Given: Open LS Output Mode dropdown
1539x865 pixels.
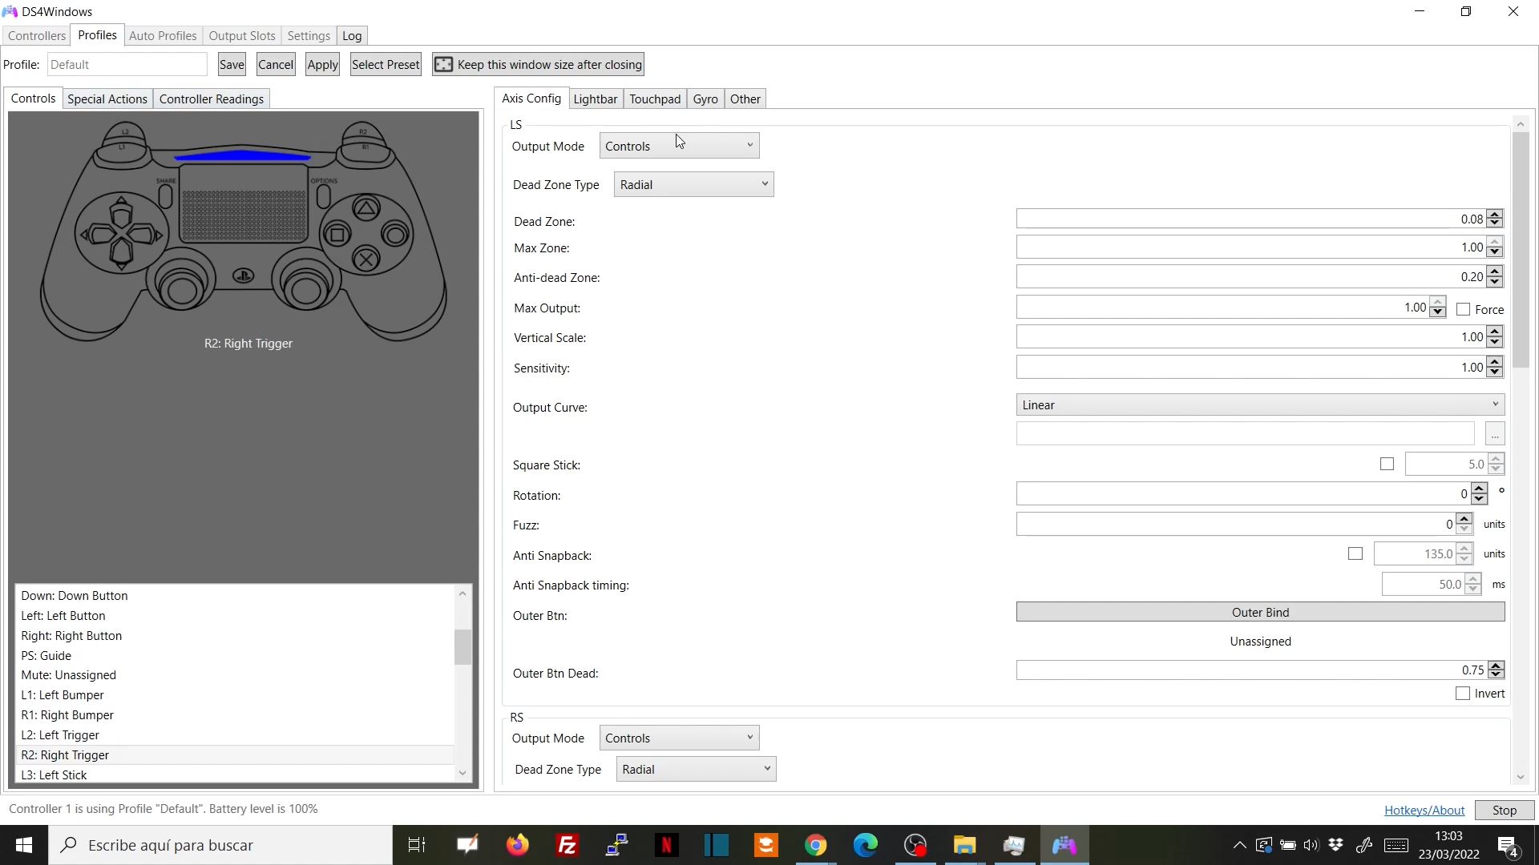Looking at the screenshot, I should (679, 146).
